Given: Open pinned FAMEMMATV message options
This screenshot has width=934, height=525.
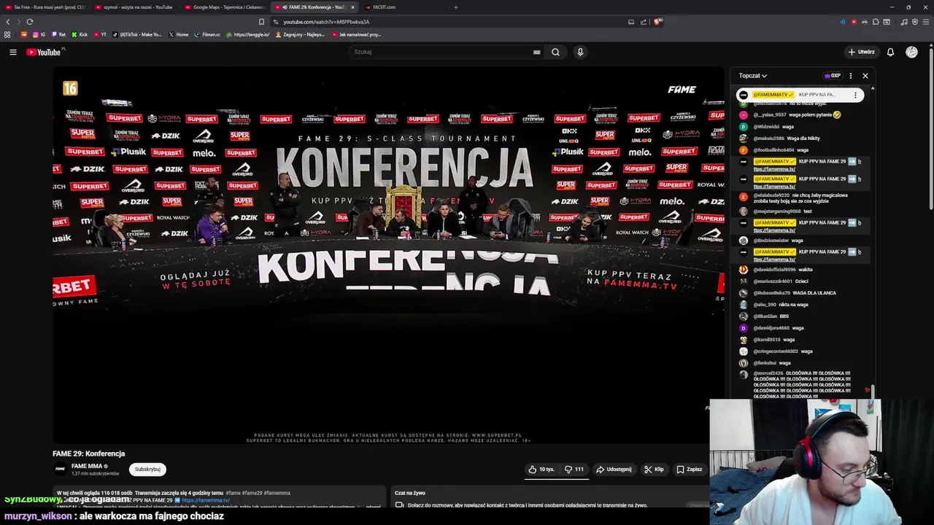Looking at the screenshot, I should (x=855, y=95).
